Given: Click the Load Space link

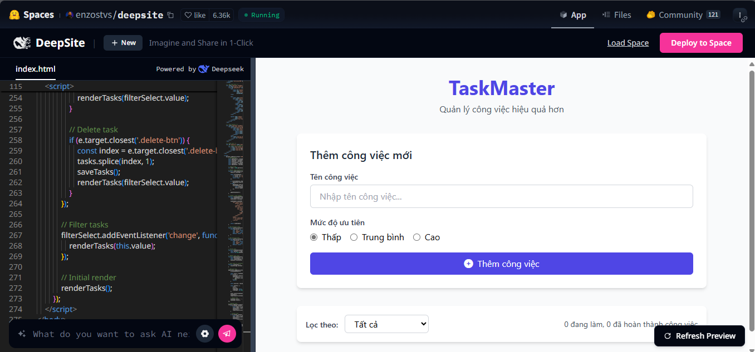Looking at the screenshot, I should (627, 43).
